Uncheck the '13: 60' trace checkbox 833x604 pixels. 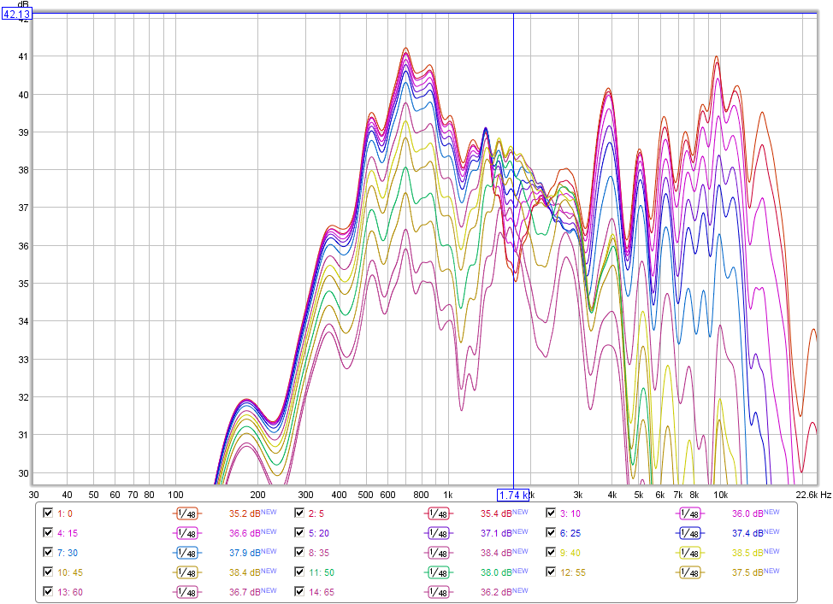click(48, 591)
